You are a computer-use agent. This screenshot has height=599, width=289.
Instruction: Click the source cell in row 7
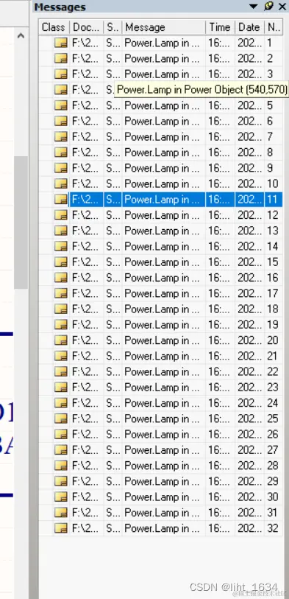[113, 137]
